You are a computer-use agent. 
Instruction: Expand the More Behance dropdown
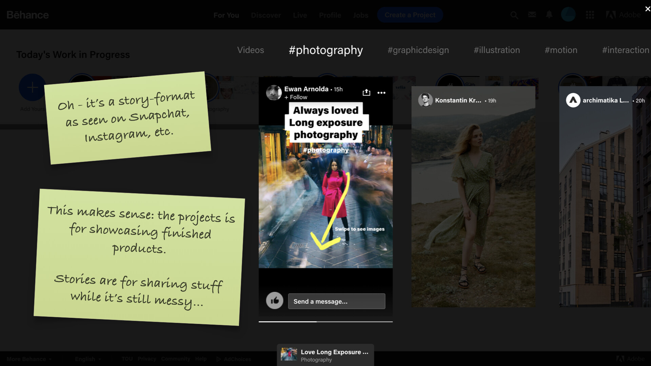[29, 359]
